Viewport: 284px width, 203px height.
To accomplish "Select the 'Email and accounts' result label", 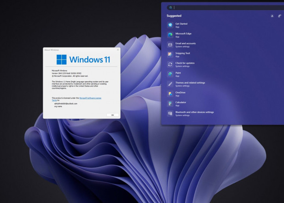I will point(185,43).
